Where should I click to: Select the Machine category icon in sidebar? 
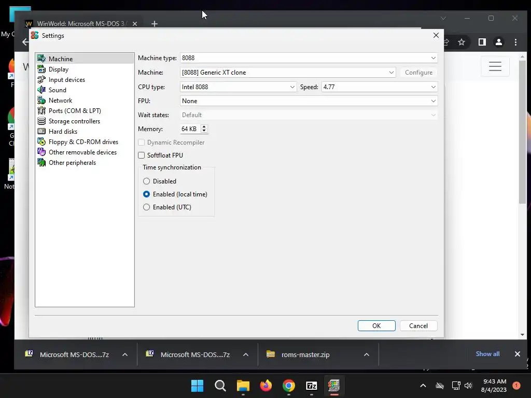pos(41,59)
